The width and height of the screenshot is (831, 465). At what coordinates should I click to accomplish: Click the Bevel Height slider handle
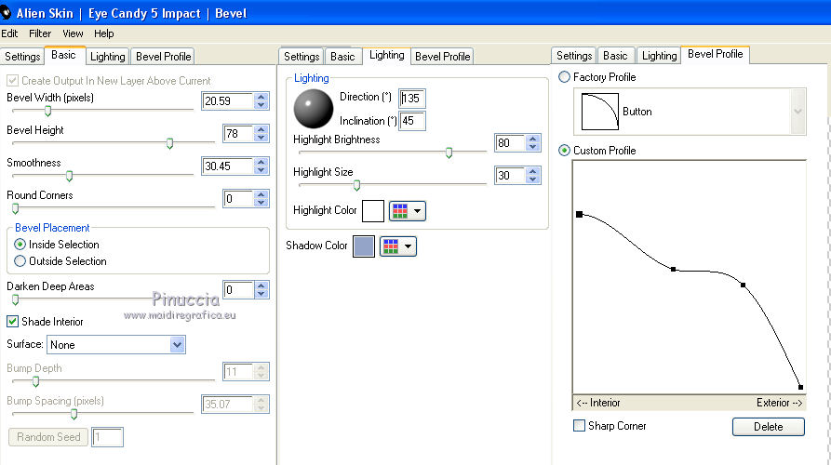169,143
